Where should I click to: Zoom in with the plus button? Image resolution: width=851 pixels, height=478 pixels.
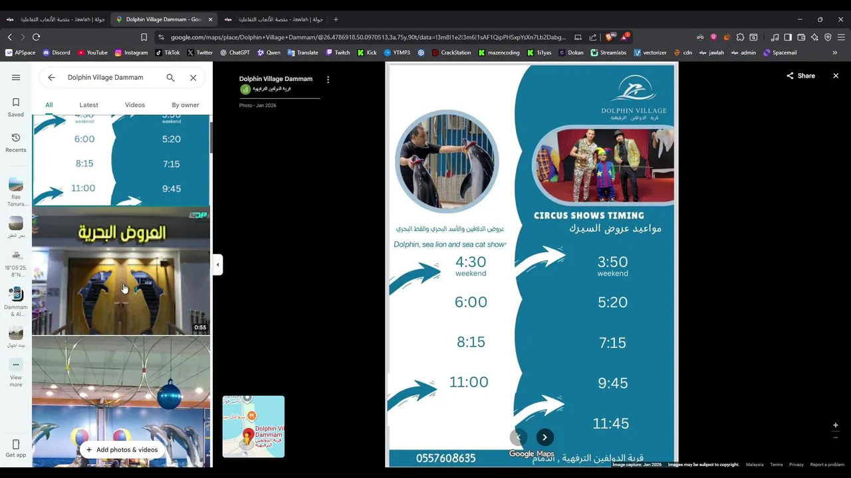(x=836, y=425)
